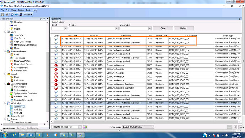Collapse the Security tree node

pos(5,74)
